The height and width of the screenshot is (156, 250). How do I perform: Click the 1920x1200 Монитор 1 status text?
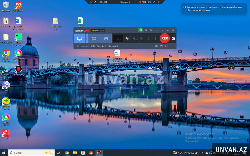coord(99,46)
